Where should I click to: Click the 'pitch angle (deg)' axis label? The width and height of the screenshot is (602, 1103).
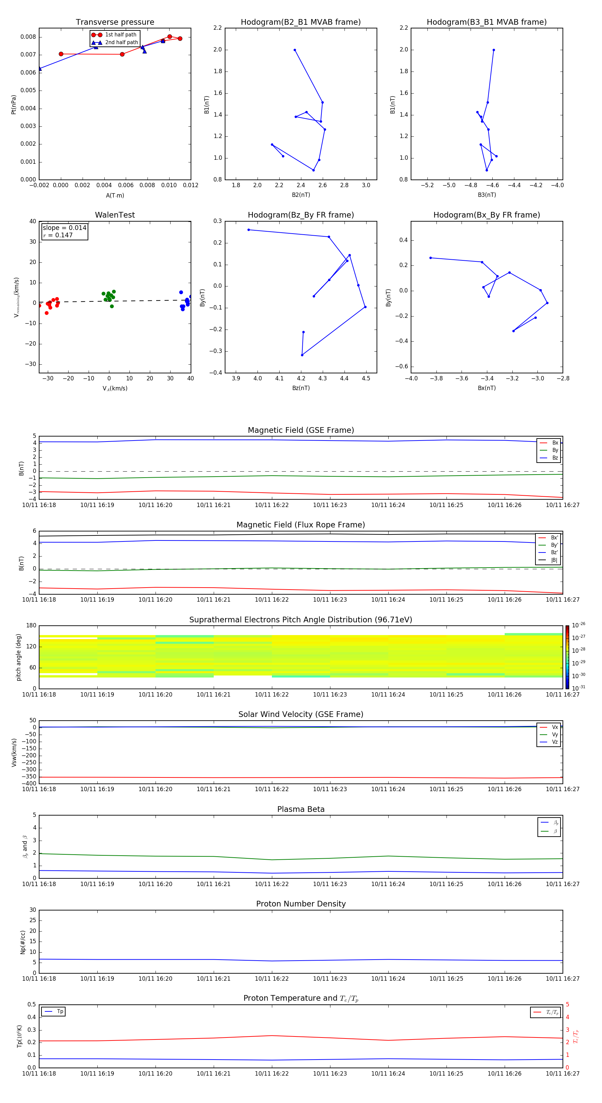(19, 657)
